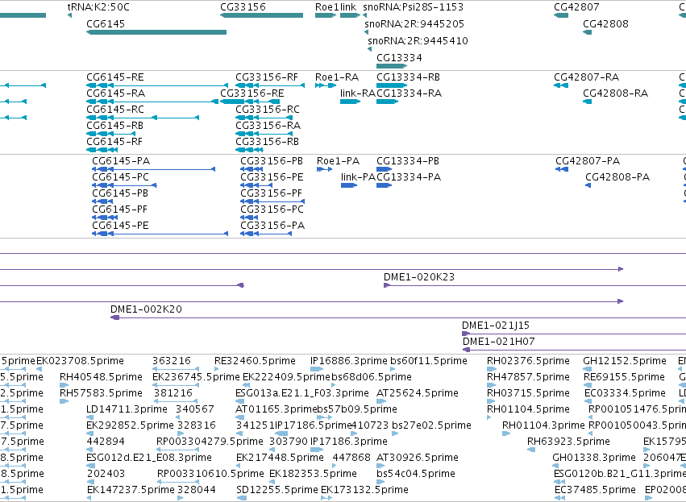Image resolution: width=686 pixels, height=502 pixels.
Task: Open the Roe1-RA transcript
Action: click(x=337, y=77)
